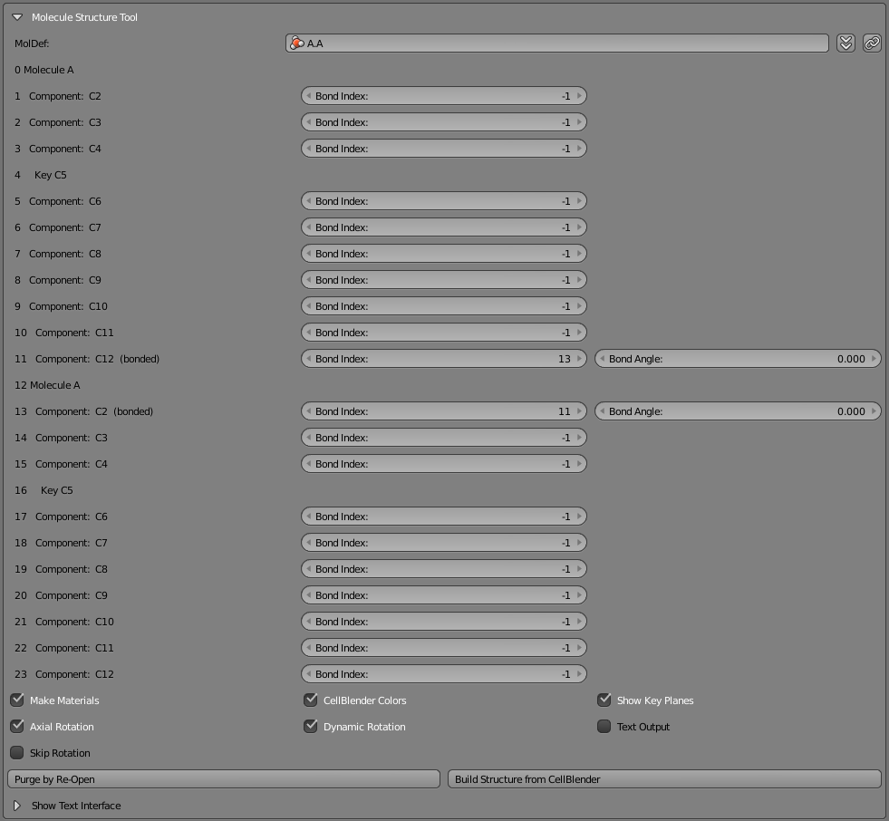Disable Dynamic Rotation checkbox
The width and height of the screenshot is (889, 821).
point(311,727)
